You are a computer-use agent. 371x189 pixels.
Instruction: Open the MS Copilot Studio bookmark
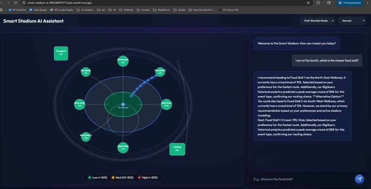(62, 10)
